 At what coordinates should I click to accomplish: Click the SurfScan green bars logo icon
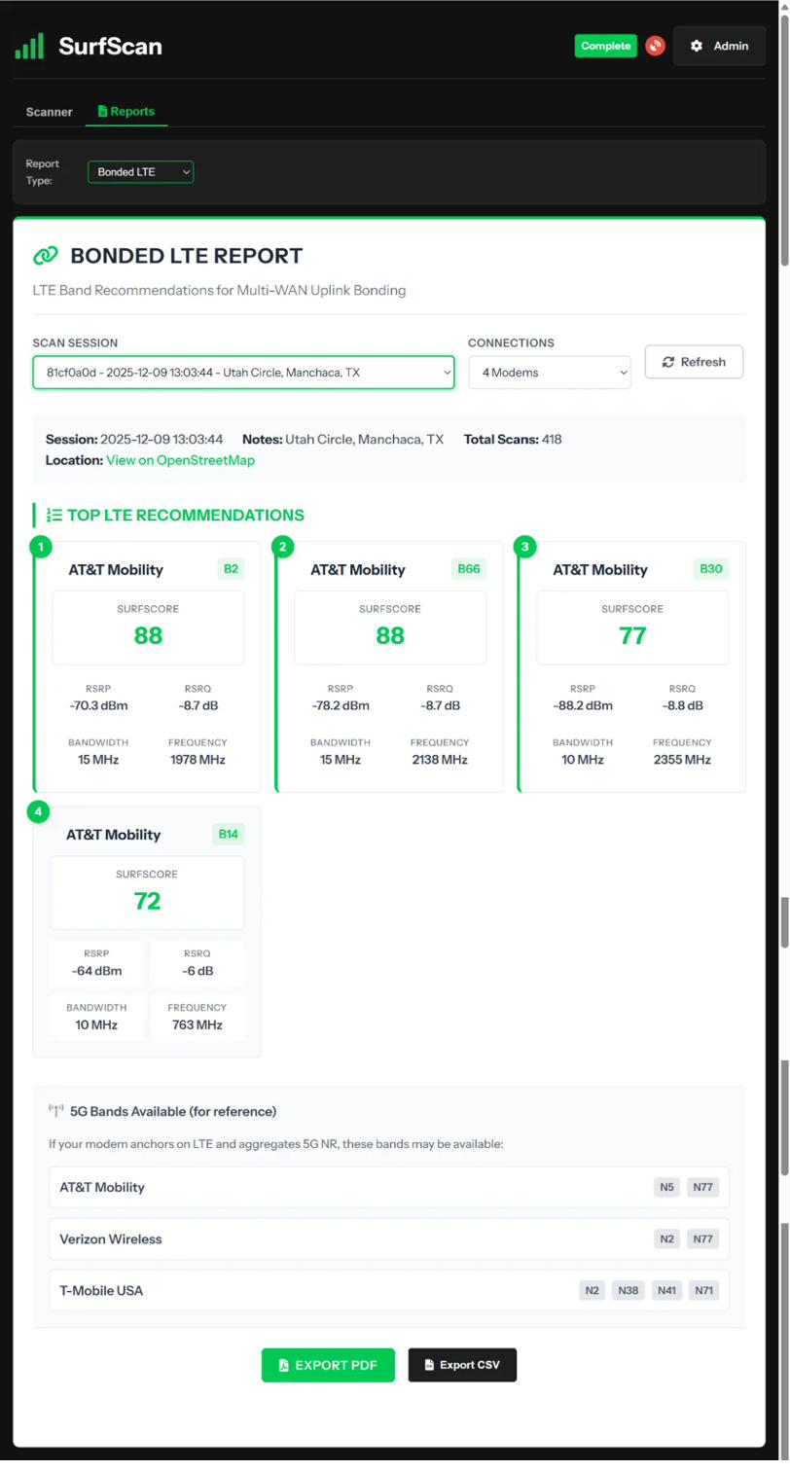pyautogui.click(x=29, y=45)
